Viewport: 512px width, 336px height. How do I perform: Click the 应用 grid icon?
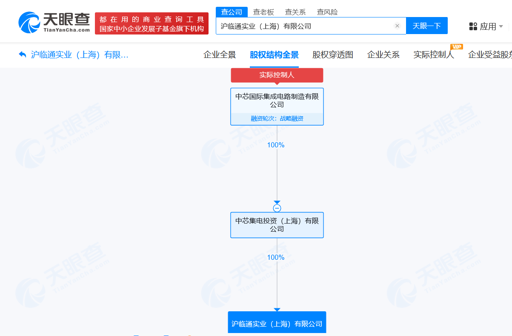pyautogui.click(x=473, y=26)
